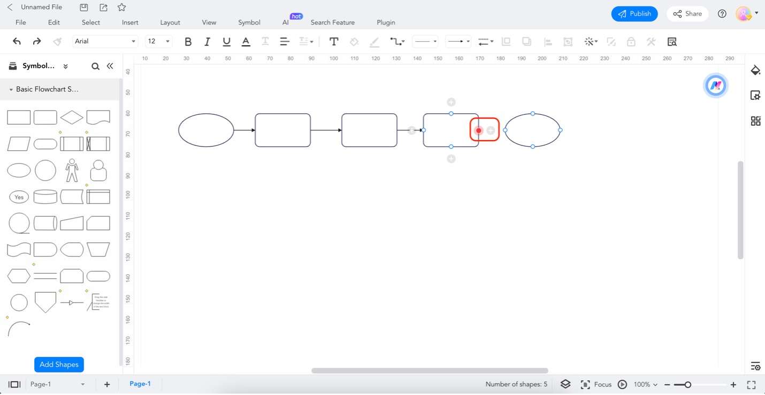This screenshot has width=765, height=395.
Task: Open the Page-1 page dropdown
Action: [x=58, y=384]
